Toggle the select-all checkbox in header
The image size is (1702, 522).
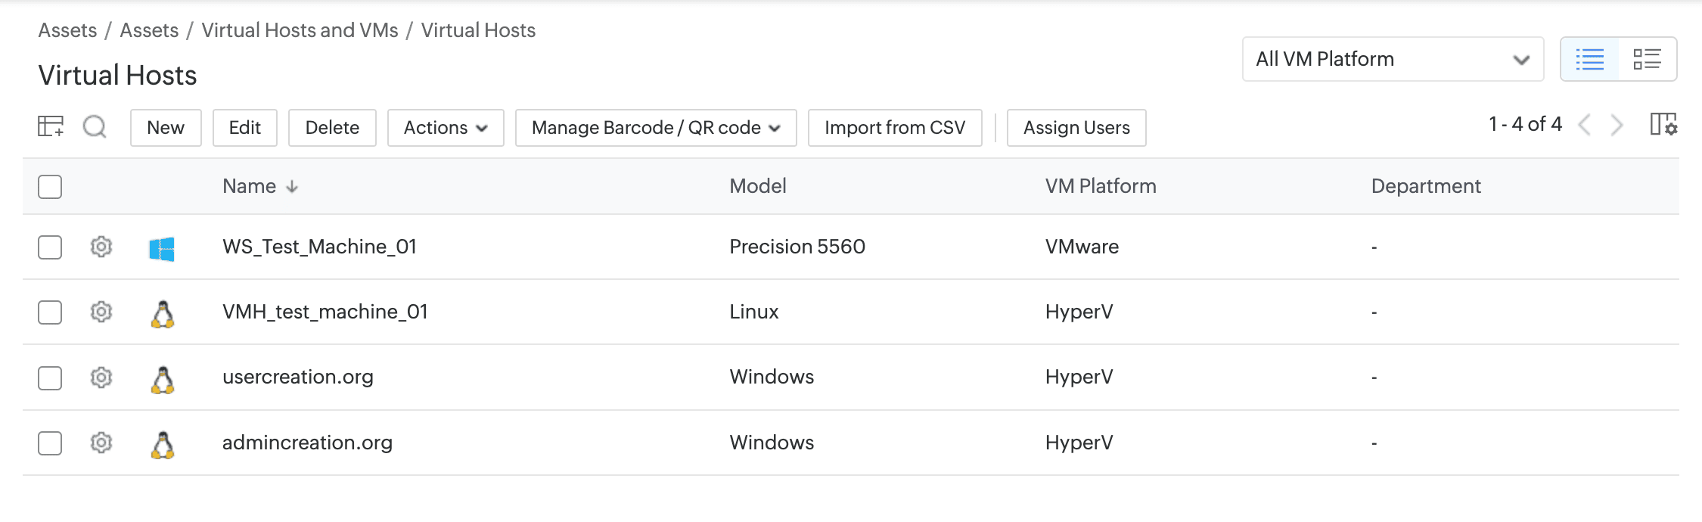pyautogui.click(x=50, y=187)
